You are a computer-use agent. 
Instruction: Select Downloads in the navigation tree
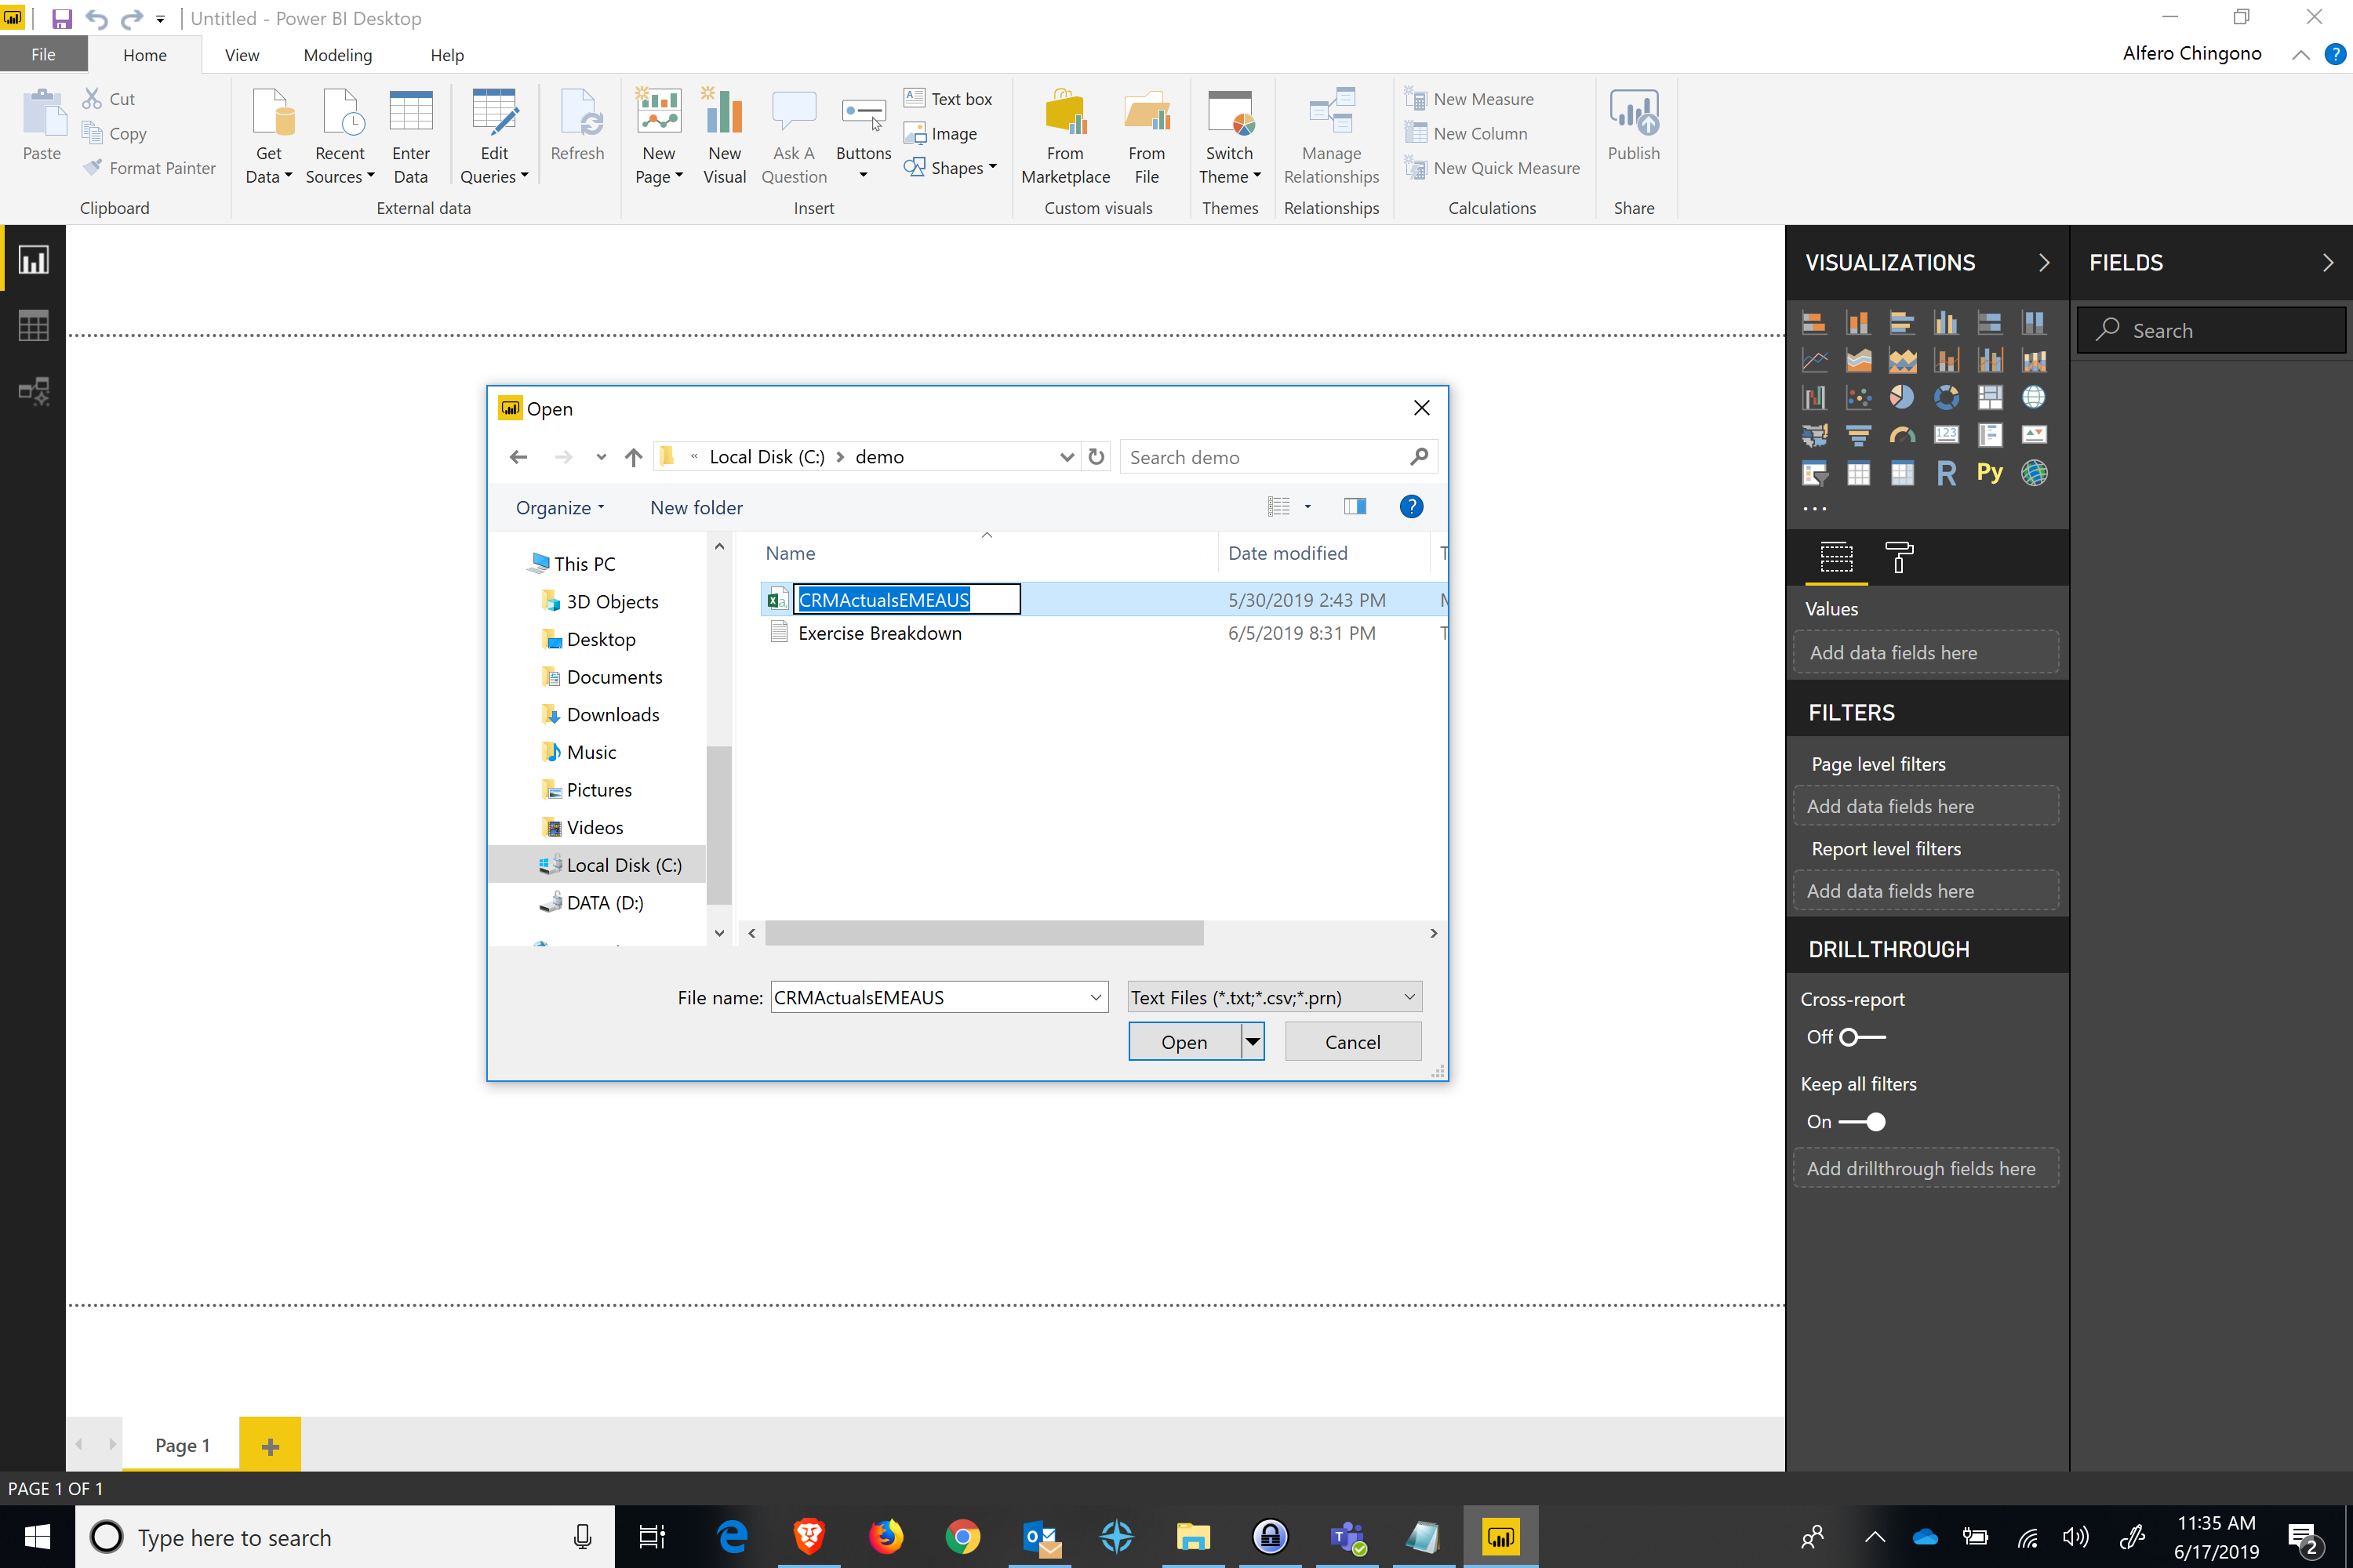pyautogui.click(x=613, y=714)
